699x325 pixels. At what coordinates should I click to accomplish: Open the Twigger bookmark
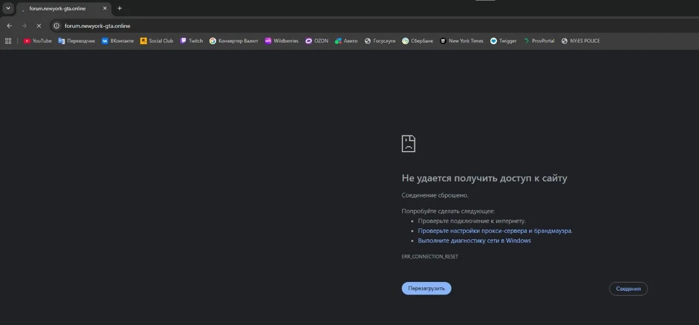503,41
